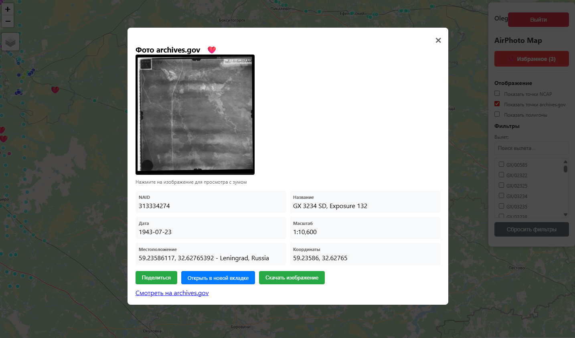This screenshot has height=338, width=575.
Task: Open the aerial photo thumbnail for zoom
Action: (x=195, y=115)
